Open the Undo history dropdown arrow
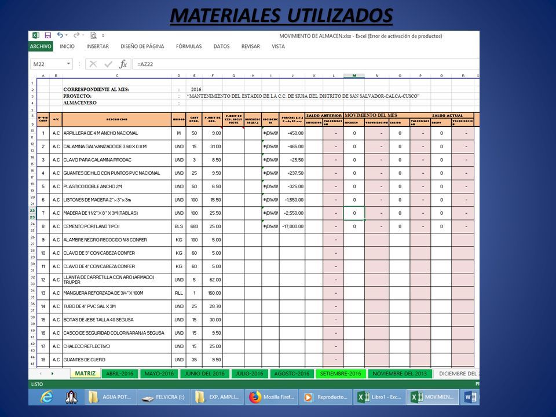The width and height of the screenshot is (556, 417). tap(66, 35)
